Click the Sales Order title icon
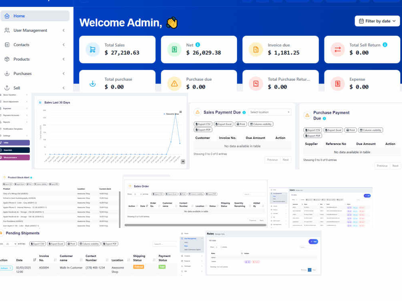This screenshot has width=402, height=301. tap(130, 186)
